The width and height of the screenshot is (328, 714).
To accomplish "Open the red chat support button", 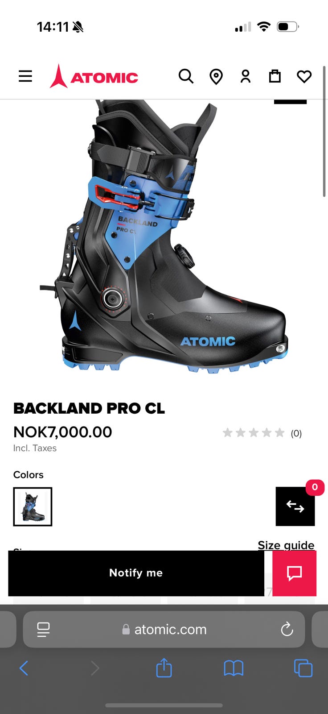I will click(295, 573).
